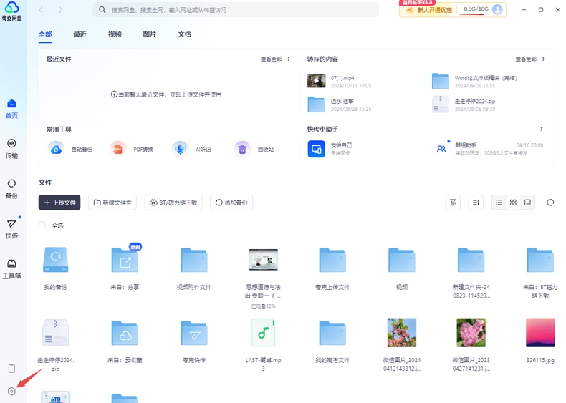Open the 我的备份 drive item
Image resolution: width=566 pixels, height=403 pixels.
tap(56, 260)
